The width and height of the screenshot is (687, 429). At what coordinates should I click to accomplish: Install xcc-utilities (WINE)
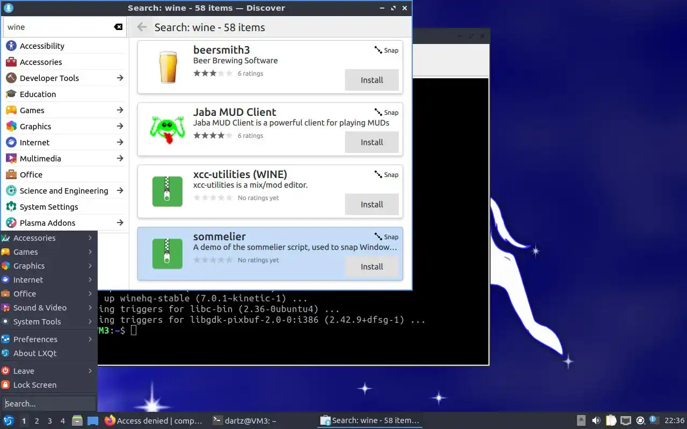[371, 204]
